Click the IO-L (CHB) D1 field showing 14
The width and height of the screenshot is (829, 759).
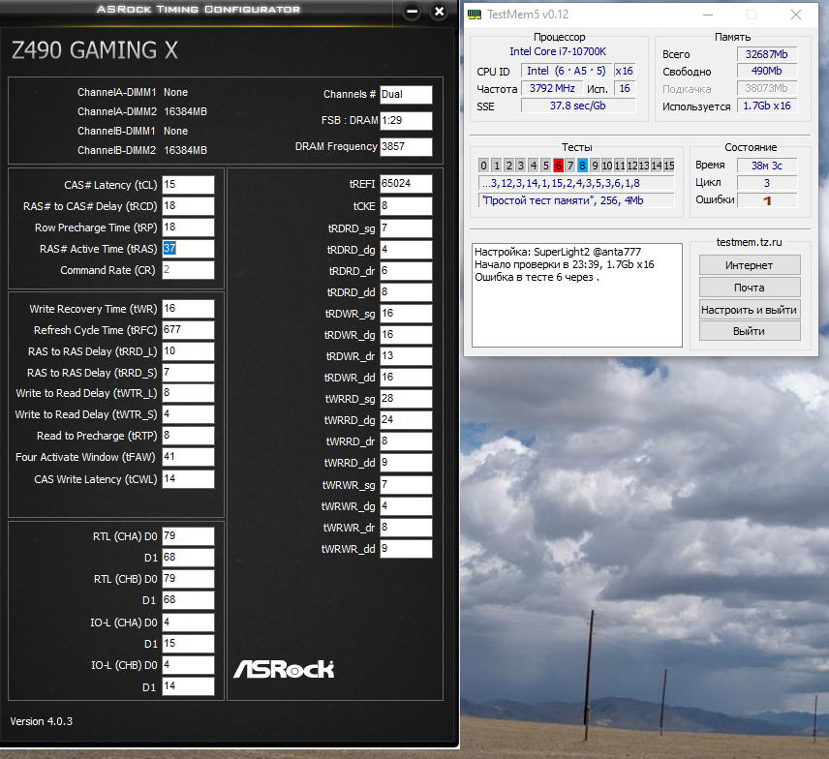[x=188, y=686]
